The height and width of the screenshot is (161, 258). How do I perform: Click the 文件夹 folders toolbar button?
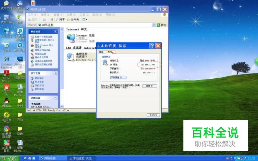point(73,20)
